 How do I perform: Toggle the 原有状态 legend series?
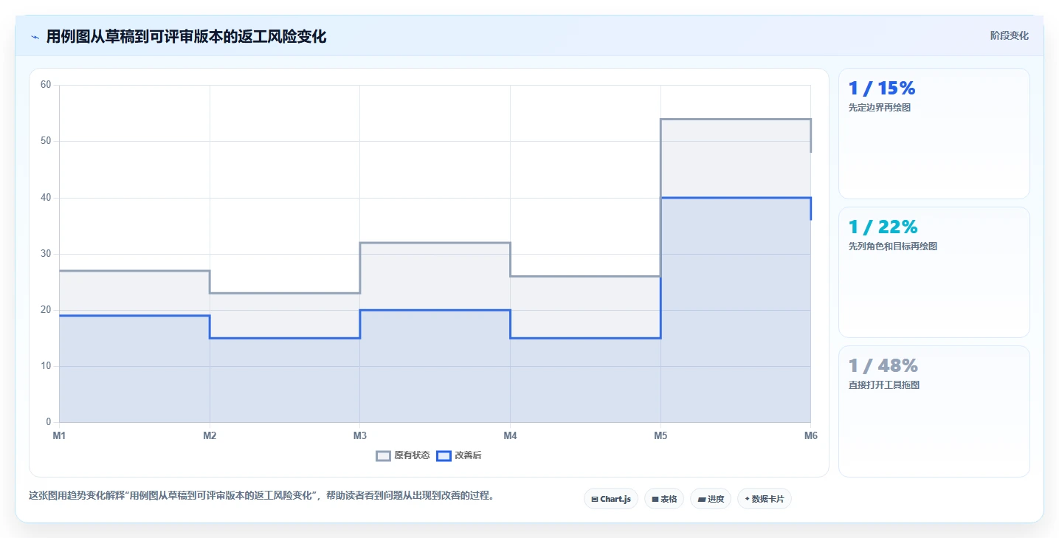pos(403,455)
